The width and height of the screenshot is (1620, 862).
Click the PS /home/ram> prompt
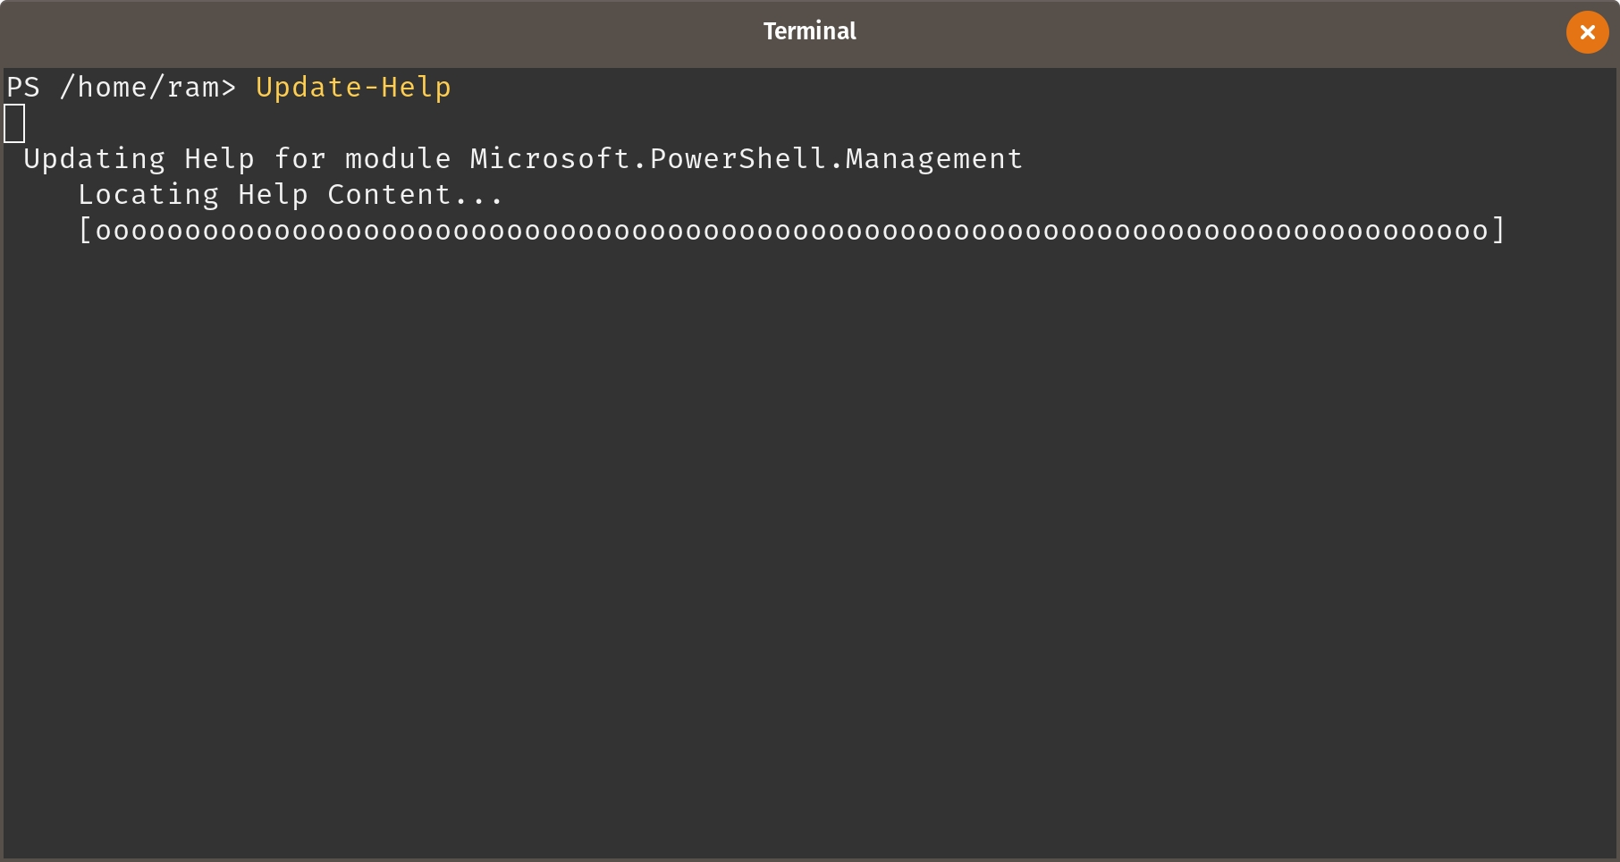pos(122,88)
